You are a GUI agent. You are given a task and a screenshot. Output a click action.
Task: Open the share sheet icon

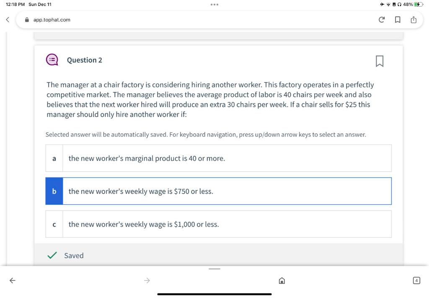413,20
